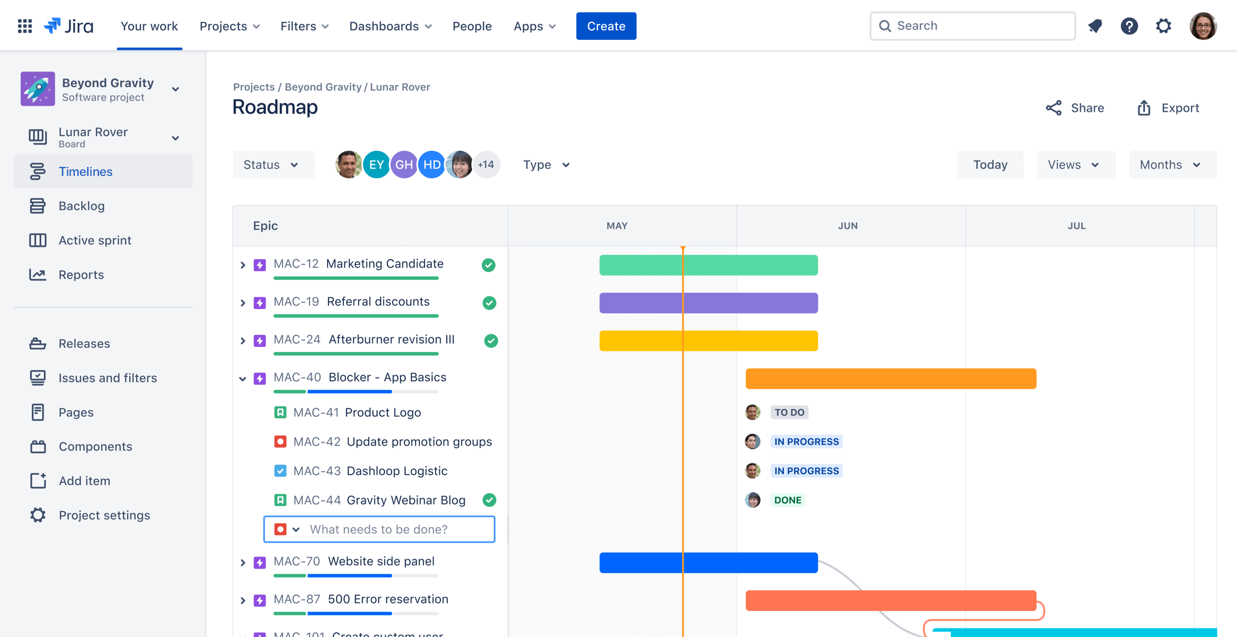Click the Backlog icon in sidebar
The width and height of the screenshot is (1237, 637).
36,206
